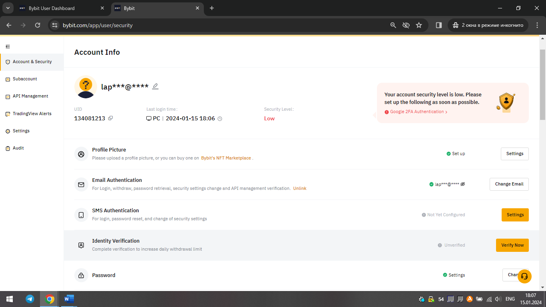The height and width of the screenshot is (307, 546).
Task: Click the masked name lap***@**** heading
Action: coord(125,86)
